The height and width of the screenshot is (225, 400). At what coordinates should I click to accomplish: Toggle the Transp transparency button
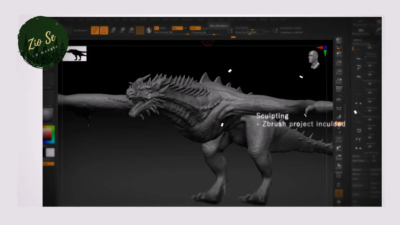339,184
